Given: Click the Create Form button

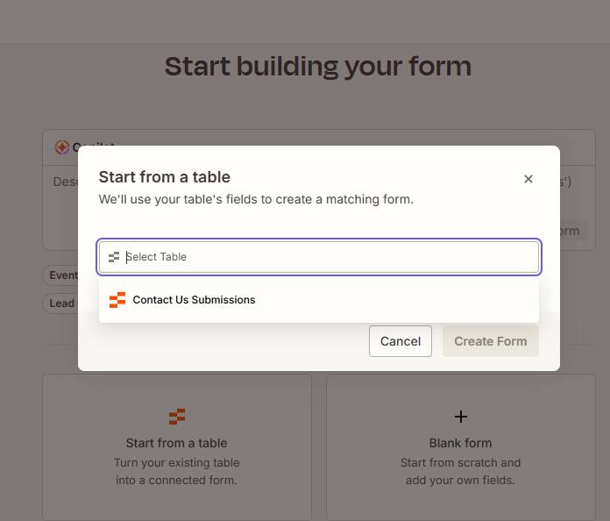Looking at the screenshot, I should click(x=491, y=341).
